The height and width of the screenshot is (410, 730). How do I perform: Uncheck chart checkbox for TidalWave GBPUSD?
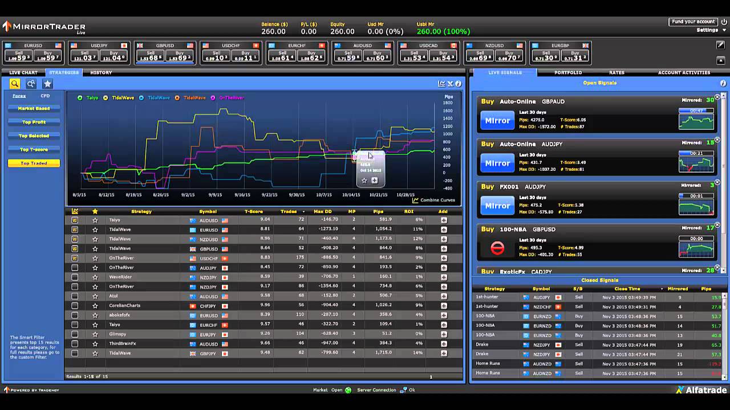75,248
